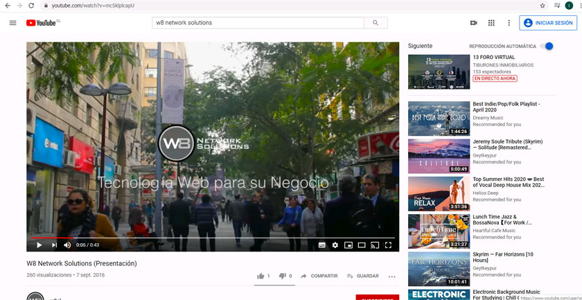The height and width of the screenshot is (300, 582).
Task: Open YouTube settings three-dot menu
Action: (x=509, y=23)
